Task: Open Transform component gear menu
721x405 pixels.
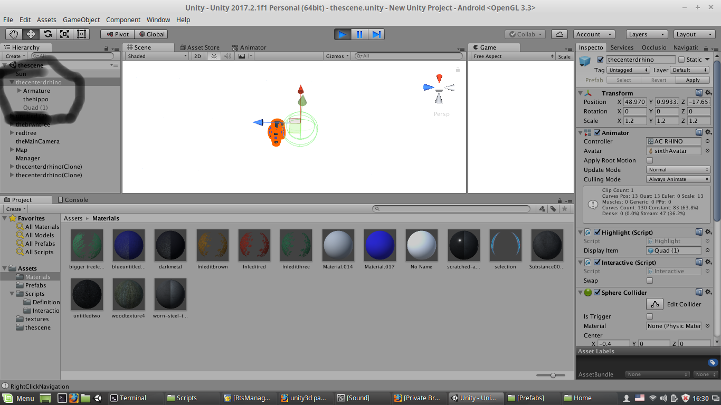Action: click(x=709, y=93)
